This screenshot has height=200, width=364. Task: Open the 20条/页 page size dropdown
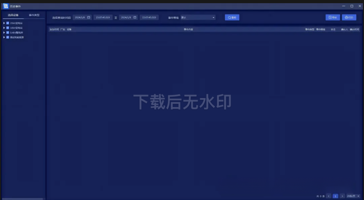(353, 196)
